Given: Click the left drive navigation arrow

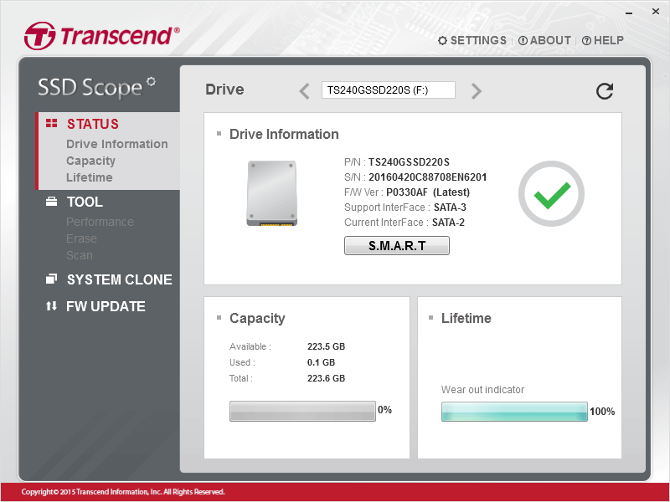Looking at the screenshot, I should click(x=303, y=90).
